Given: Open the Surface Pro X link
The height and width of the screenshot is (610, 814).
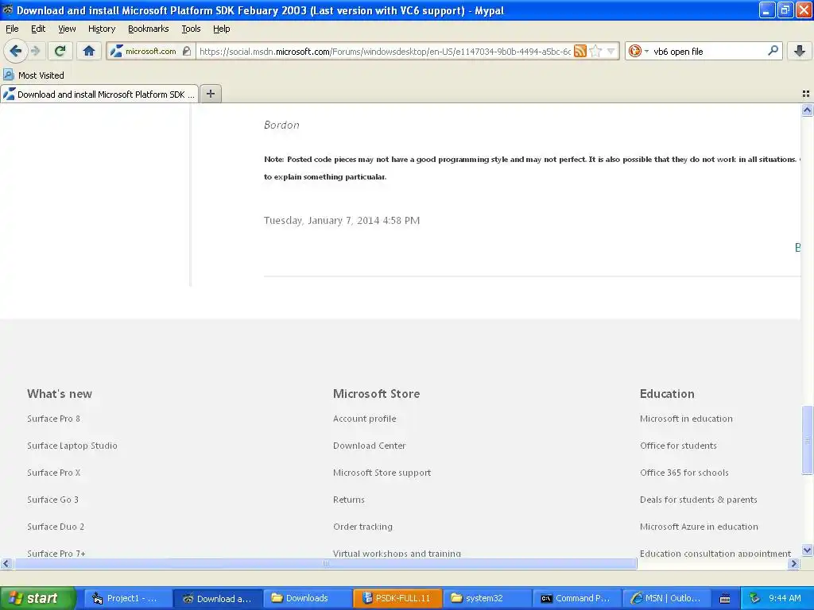Looking at the screenshot, I should [53, 473].
